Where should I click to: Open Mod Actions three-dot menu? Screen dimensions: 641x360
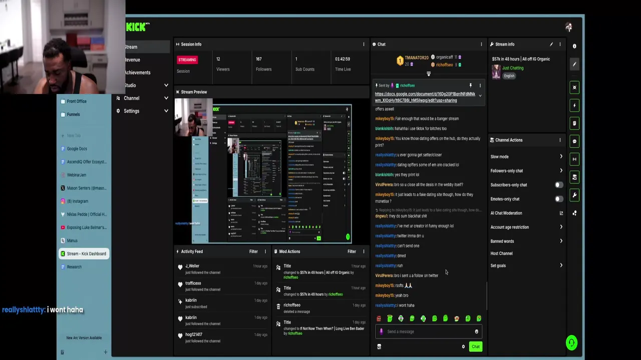coord(364,251)
